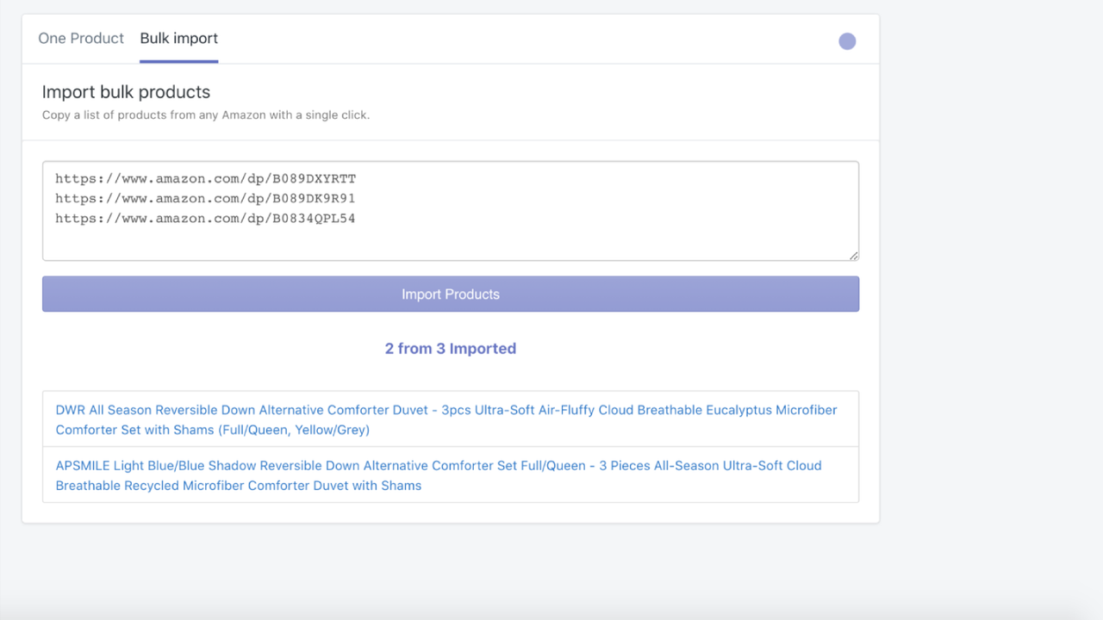
Task: Click the Import bulk products heading
Action: (x=126, y=91)
